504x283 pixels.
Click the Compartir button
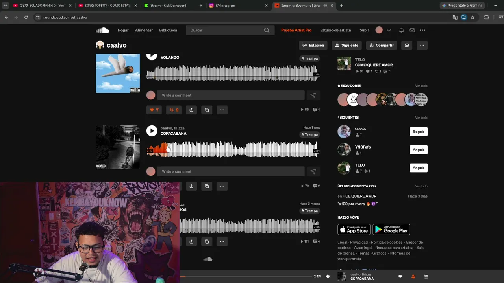pos(382,45)
